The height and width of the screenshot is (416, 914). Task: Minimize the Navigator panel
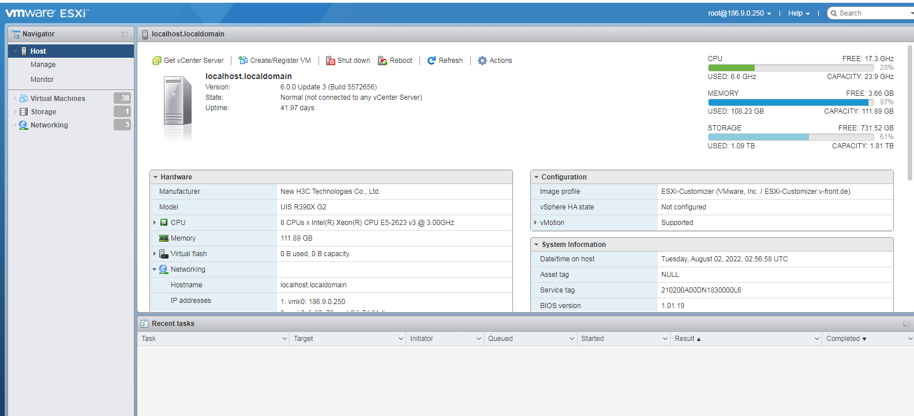click(125, 35)
